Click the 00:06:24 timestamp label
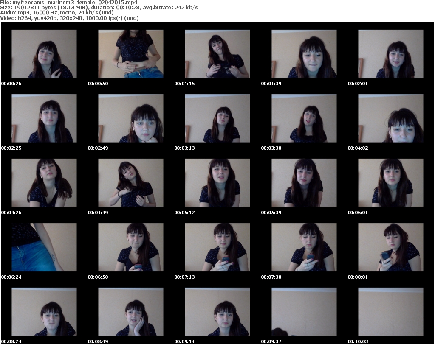The width and height of the screenshot is (435, 344). pyautogui.click(x=11, y=277)
